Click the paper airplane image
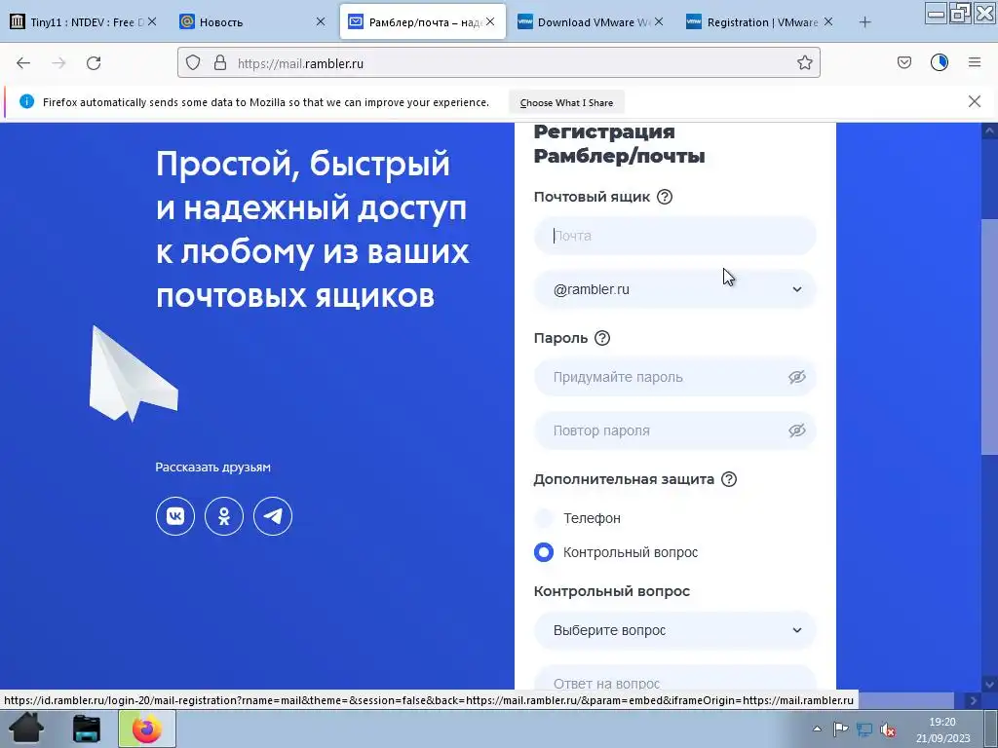 click(x=134, y=374)
